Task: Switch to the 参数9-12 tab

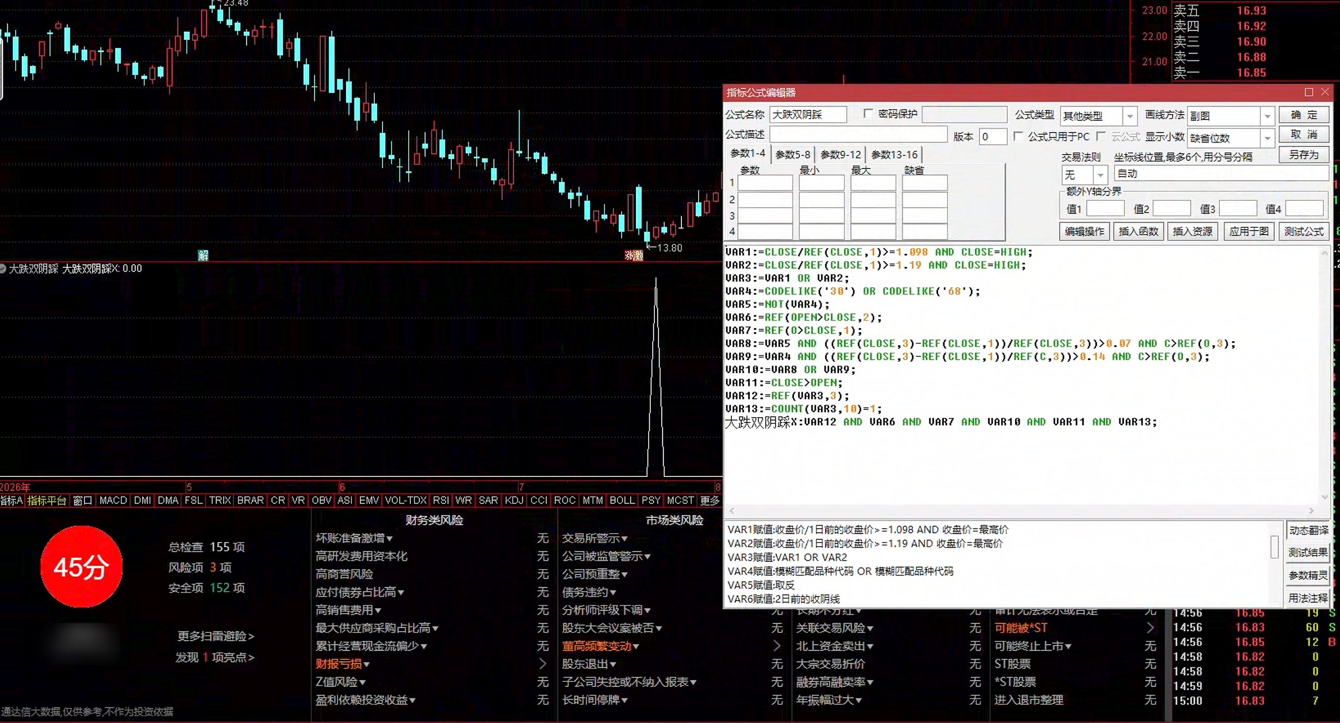Action: (x=840, y=154)
